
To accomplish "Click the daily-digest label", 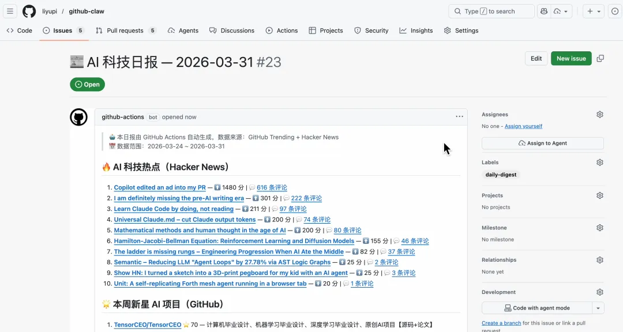I will (x=501, y=175).
